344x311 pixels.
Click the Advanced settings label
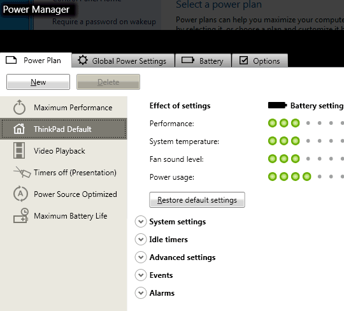(182, 257)
